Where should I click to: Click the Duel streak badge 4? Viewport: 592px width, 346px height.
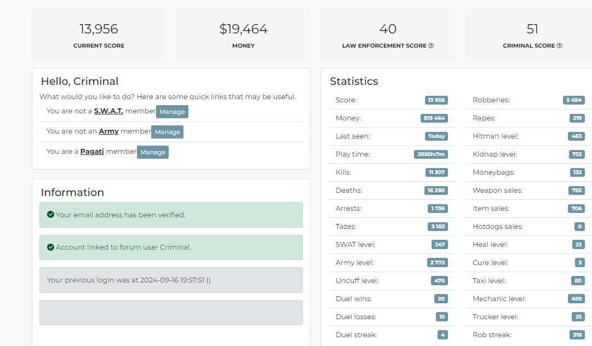[442, 335]
